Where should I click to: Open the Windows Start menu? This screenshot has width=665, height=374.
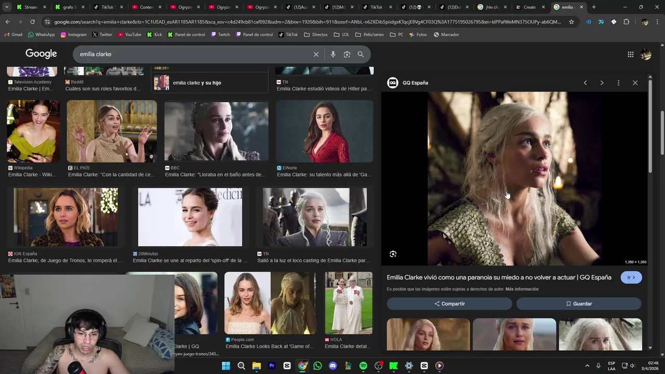(x=226, y=366)
